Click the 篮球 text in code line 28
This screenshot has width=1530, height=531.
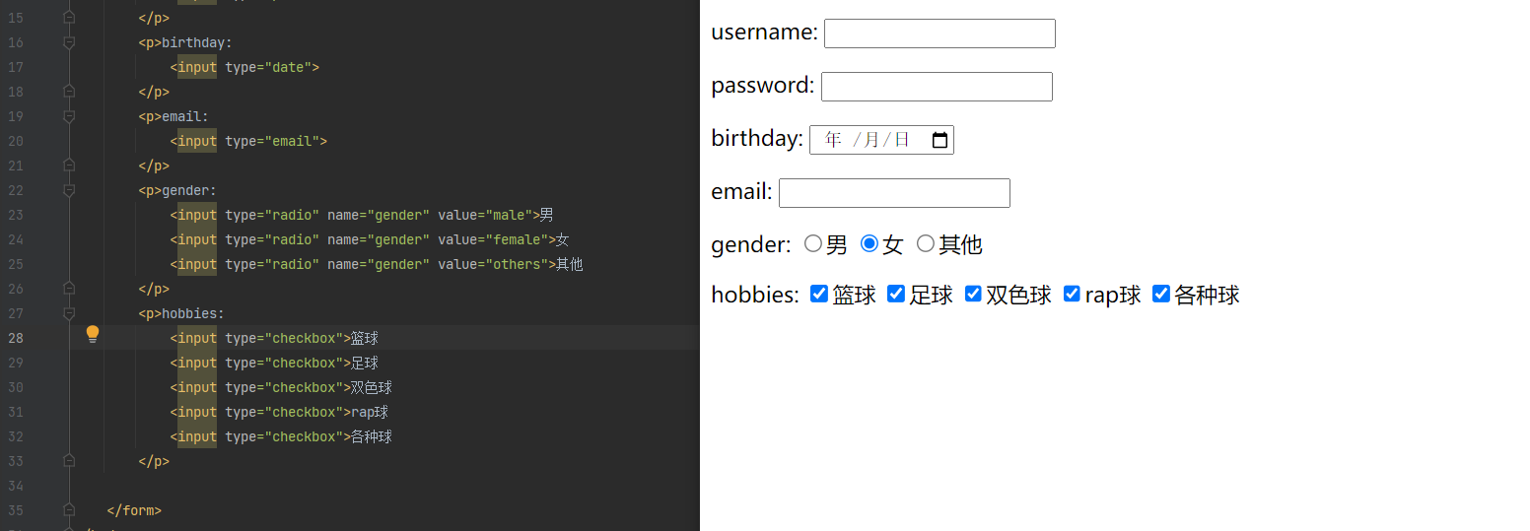(x=365, y=338)
